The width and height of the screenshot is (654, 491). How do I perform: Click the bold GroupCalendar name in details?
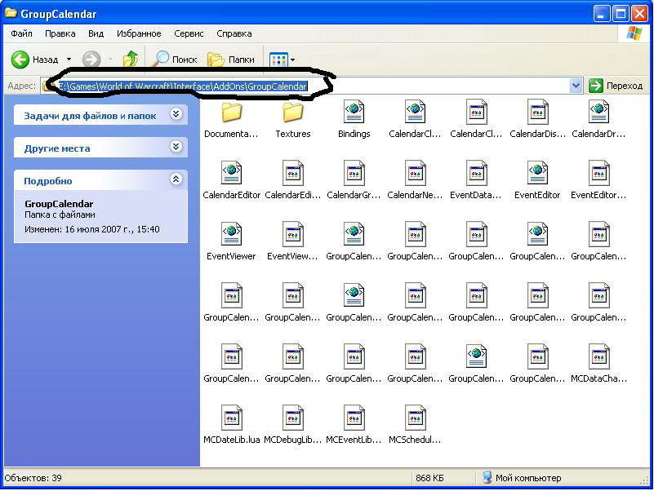coord(59,204)
